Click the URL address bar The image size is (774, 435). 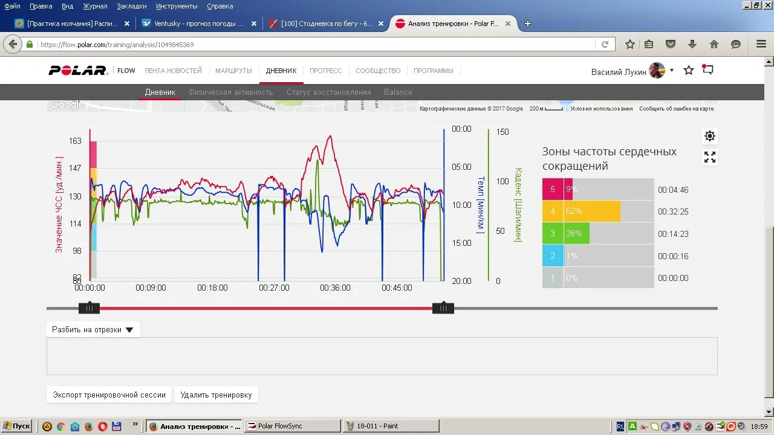tap(314, 45)
